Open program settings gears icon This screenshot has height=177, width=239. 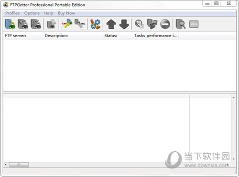coord(95,24)
